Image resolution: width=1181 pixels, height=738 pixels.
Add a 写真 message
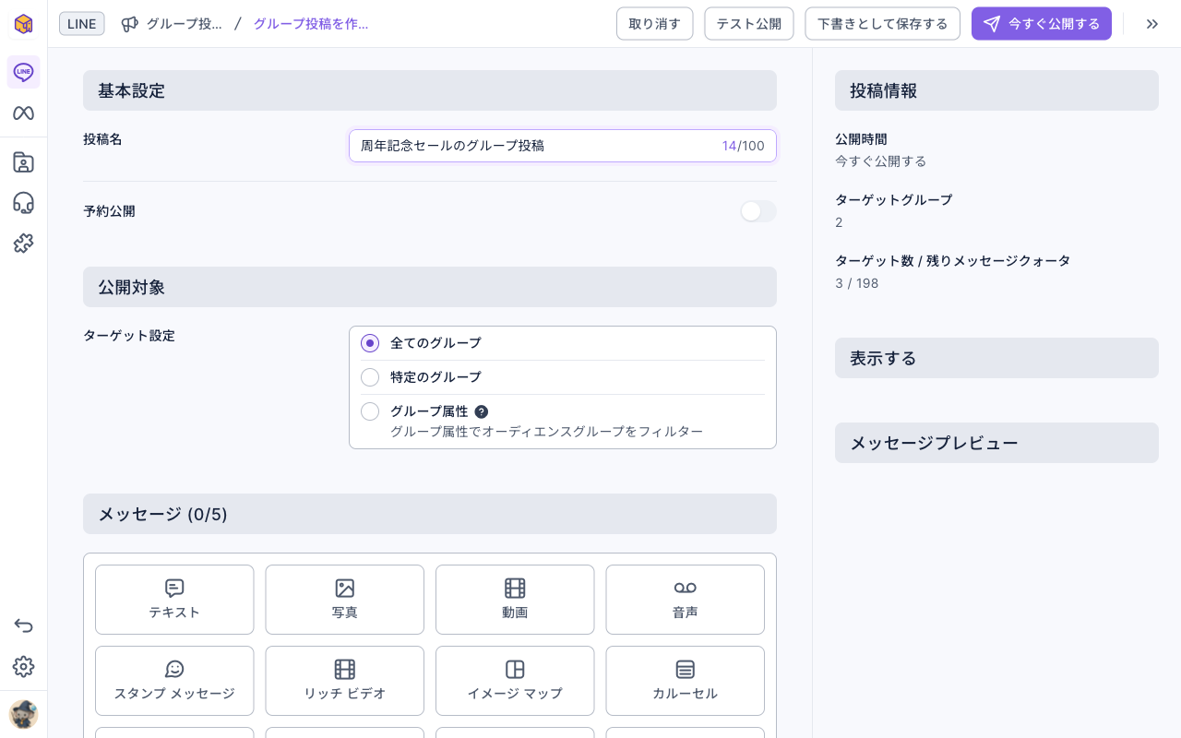(x=344, y=600)
